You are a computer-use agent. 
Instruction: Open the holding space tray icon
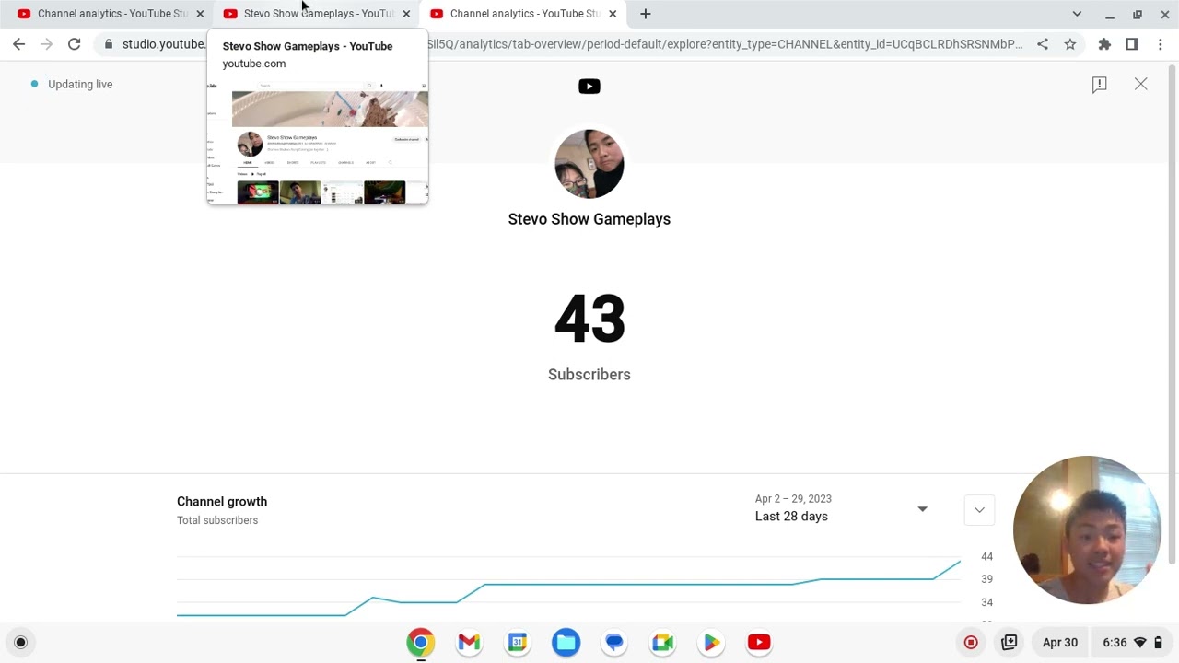click(1010, 643)
